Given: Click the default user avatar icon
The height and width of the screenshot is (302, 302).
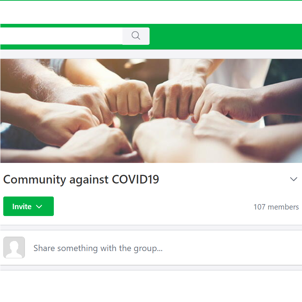Looking at the screenshot, I should [x=14, y=247].
